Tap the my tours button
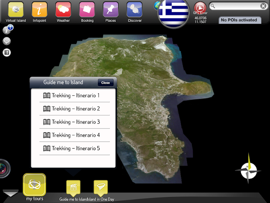Viewport: 270px width, 203px height. pos(34,185)
